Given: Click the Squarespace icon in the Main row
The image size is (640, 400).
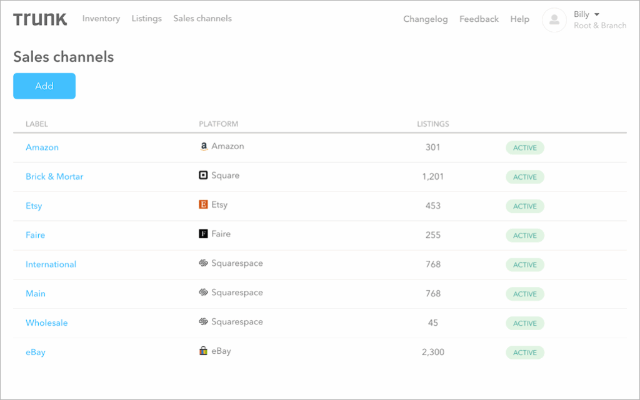Looking at the screenshot, I should coord(203,293).
